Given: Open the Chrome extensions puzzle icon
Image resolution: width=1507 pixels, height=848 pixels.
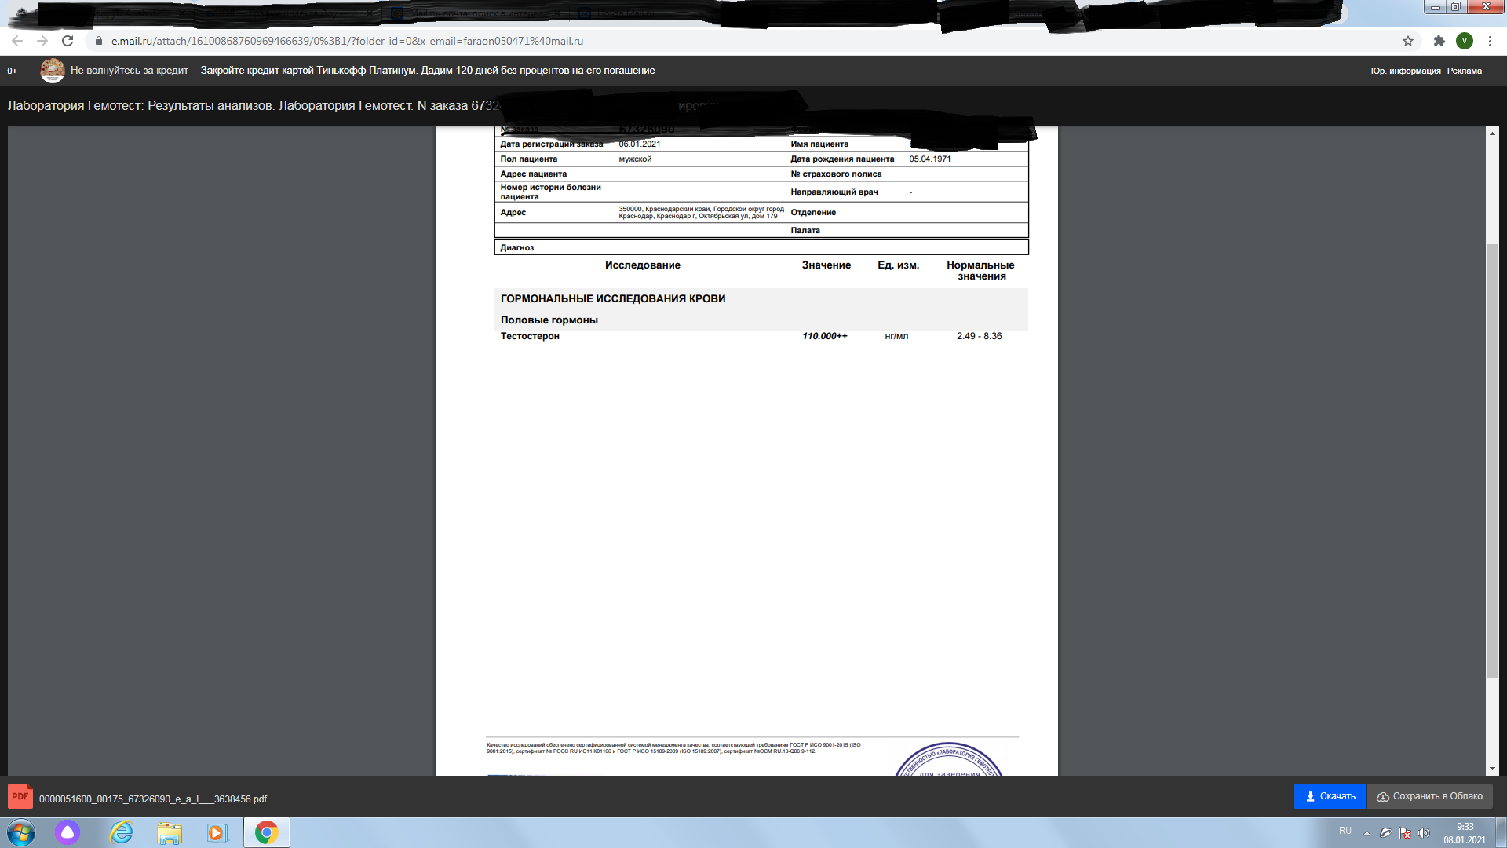Looking at the screenshot, I should tap(1439, 41).
